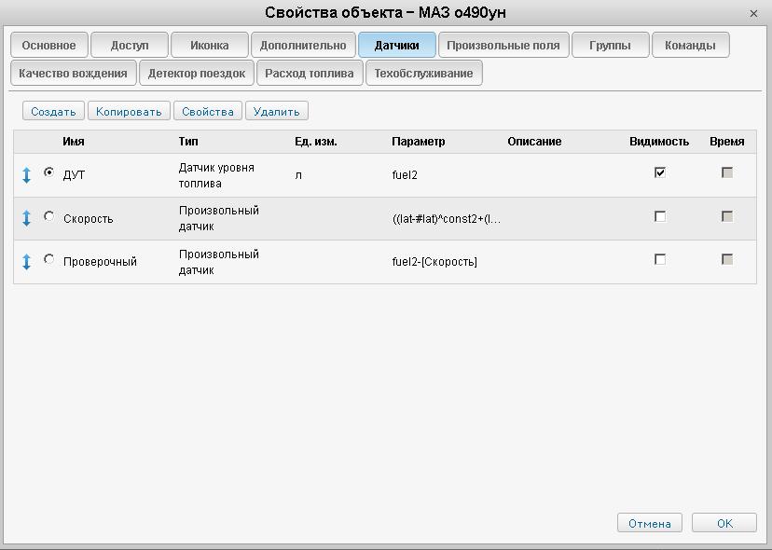Go to the Детектор поездок tab
772x550 pixels.
tap(197, 73)
